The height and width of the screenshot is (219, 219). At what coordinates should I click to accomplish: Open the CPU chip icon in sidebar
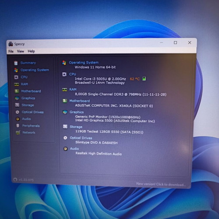point(16,77)
